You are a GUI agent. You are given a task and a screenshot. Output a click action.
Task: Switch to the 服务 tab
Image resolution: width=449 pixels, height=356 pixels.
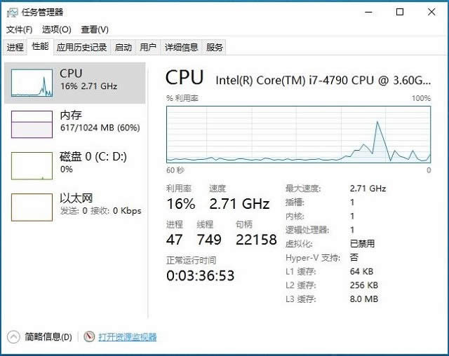click(215, 48)
